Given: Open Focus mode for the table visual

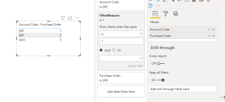Looking at the screenshot, I should (70, 18).
